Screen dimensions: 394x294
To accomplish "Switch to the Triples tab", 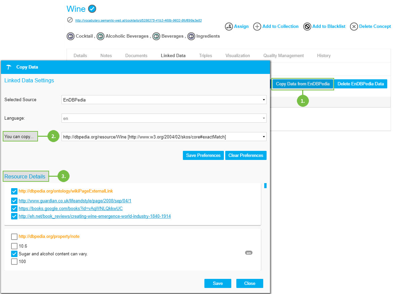I will tap(205, 56).
